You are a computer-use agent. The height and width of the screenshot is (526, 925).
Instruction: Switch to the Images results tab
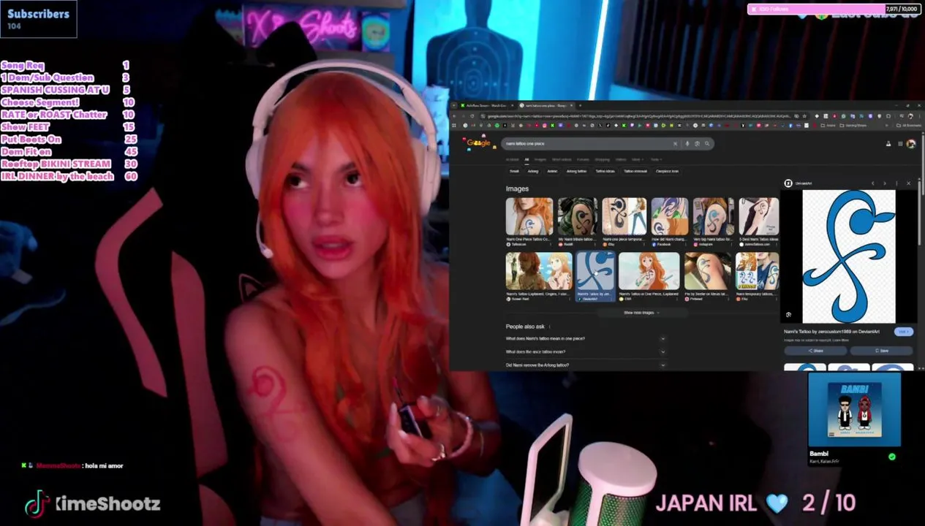coord(540,159)
